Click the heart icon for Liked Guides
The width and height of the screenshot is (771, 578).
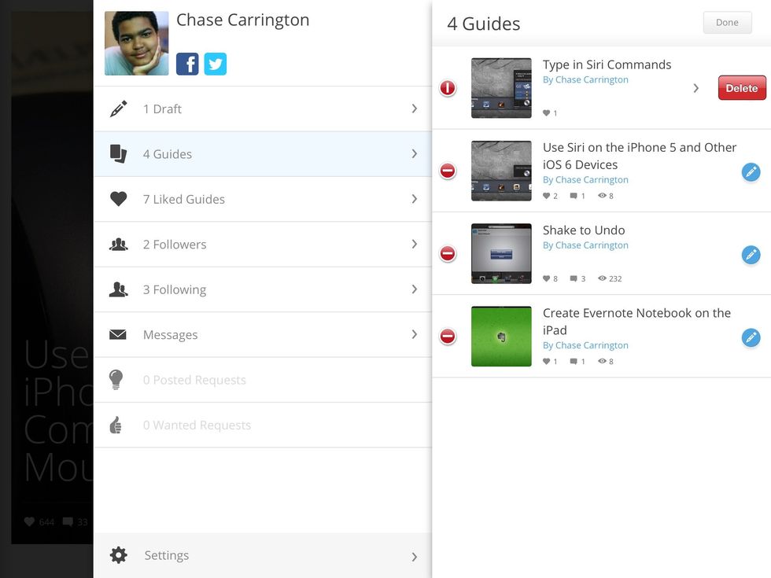[119, 200]
